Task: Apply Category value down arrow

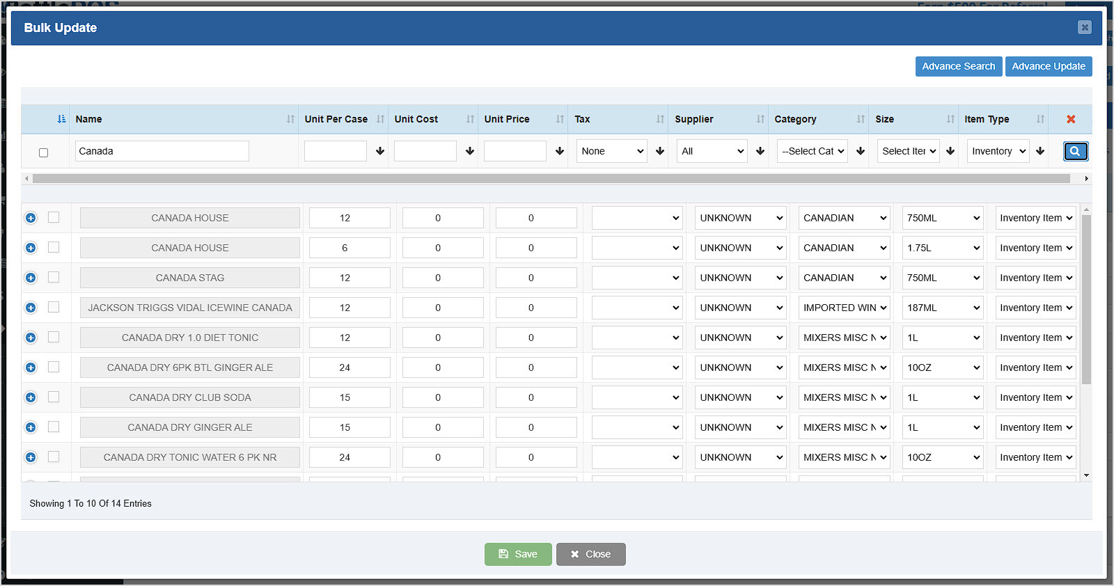Action: 861,151
